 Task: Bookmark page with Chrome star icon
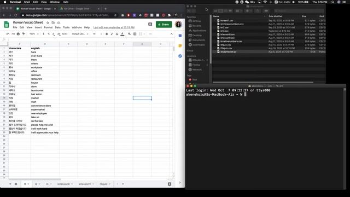tap(115, 15)
